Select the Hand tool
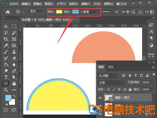 [x=14, y=83]
